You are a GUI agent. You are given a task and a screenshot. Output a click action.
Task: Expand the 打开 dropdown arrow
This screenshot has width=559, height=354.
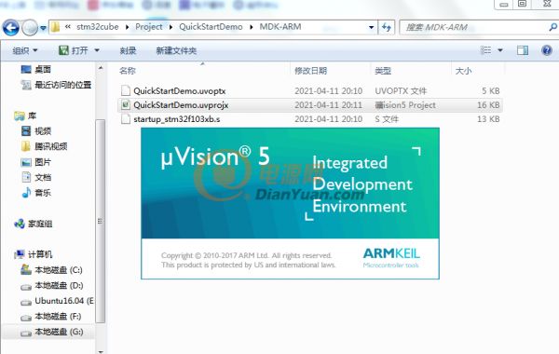pyautogui.click(x=97, y=50)
